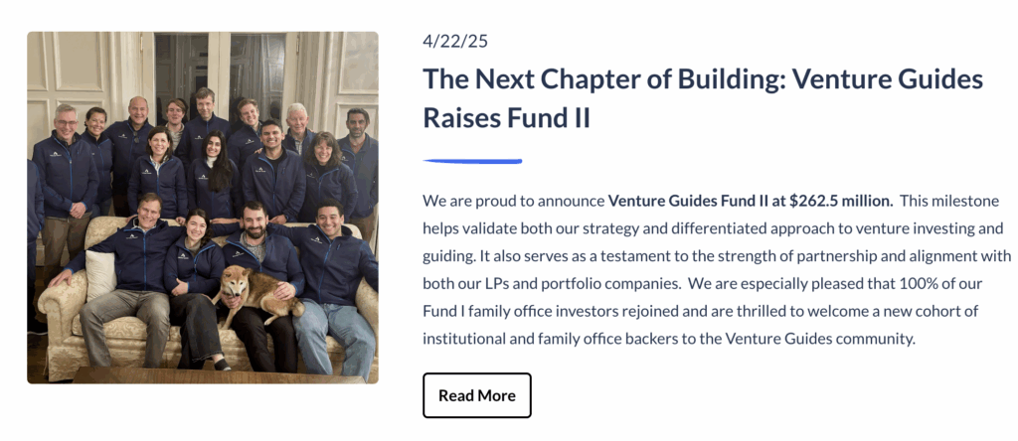This screenshot has height=441, width=1018.
Task: Open the team group photo thumbnail
Action: (x=203, y=208)
